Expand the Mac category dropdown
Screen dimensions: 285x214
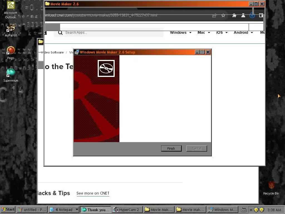204,33
